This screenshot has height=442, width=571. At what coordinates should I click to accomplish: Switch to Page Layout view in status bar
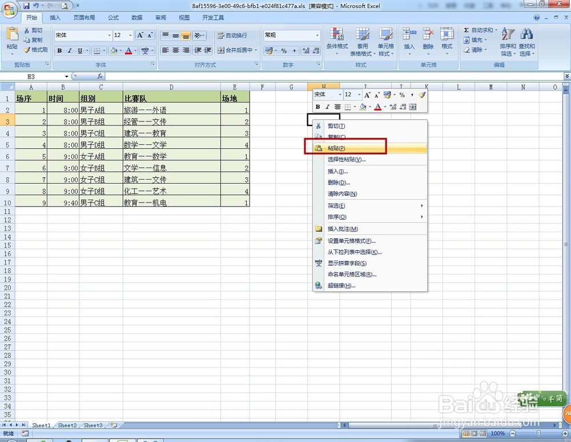(x=474, y=433)
